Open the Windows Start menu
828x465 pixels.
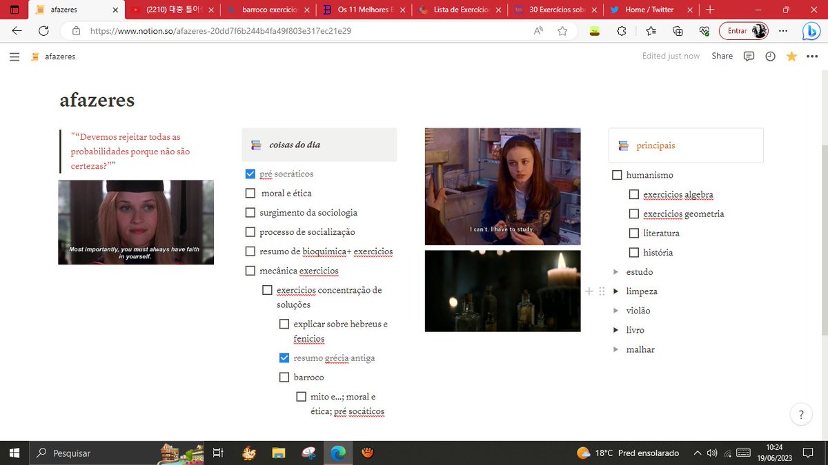(14, 453)
